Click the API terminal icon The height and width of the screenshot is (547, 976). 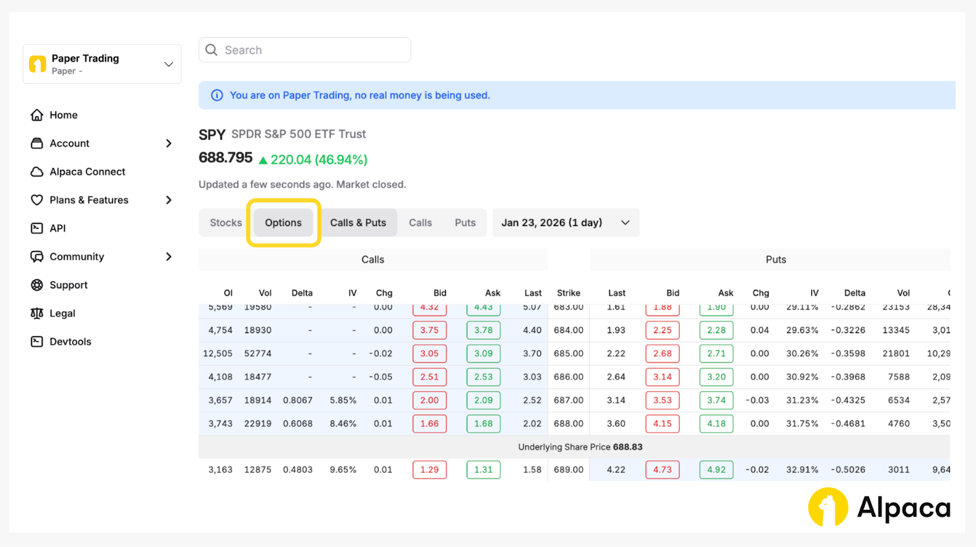point(37,228)
